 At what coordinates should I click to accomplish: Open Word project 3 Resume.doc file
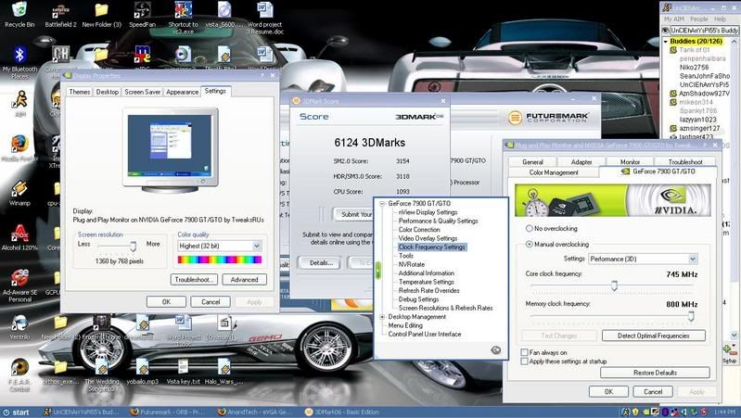click(x=264, y=17)
